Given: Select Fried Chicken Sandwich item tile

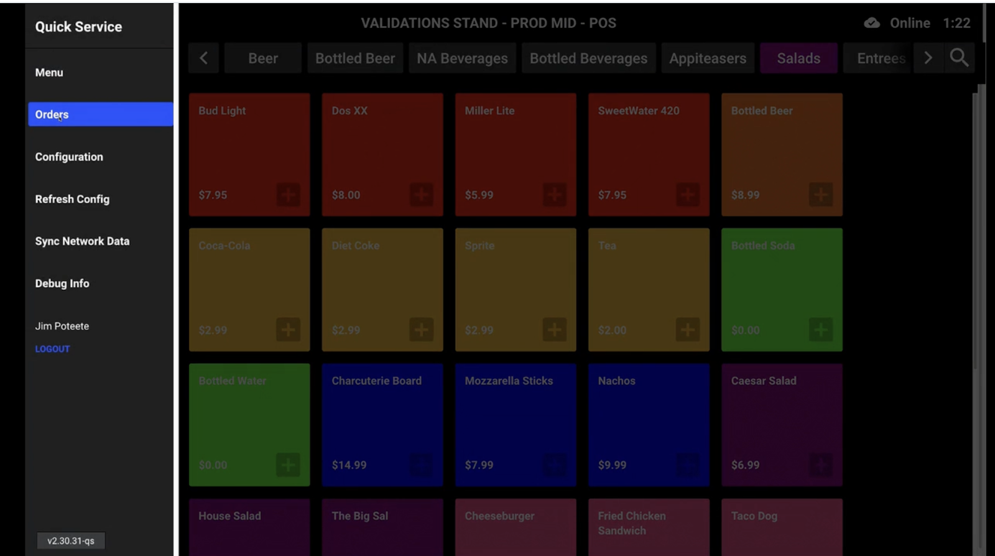Looking at the screenshot, I should 649,527.
